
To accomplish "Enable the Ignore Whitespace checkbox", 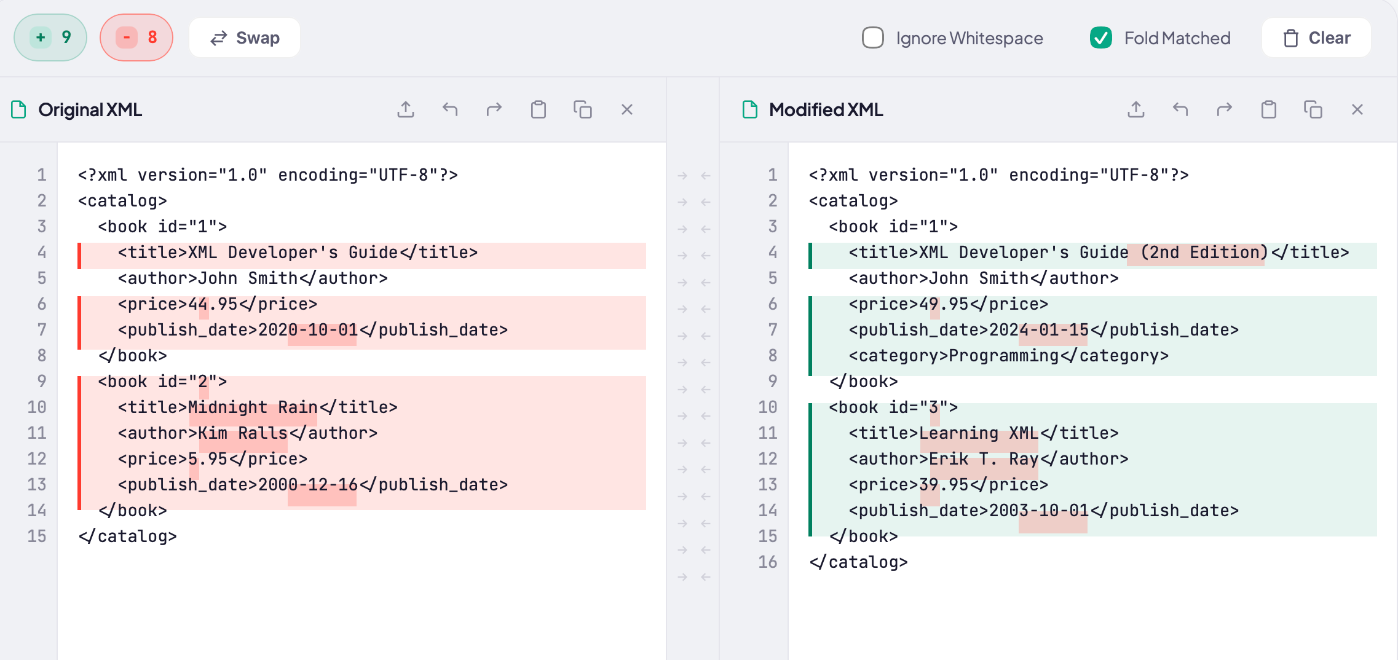I will point(873,37).
